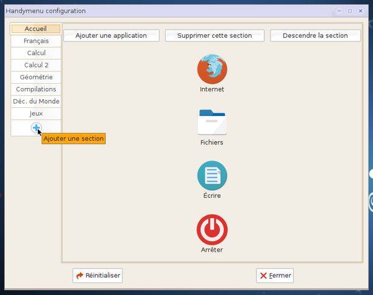Close the Handymenu configuration window
373x295 pixels.
(x=361, y=11)
